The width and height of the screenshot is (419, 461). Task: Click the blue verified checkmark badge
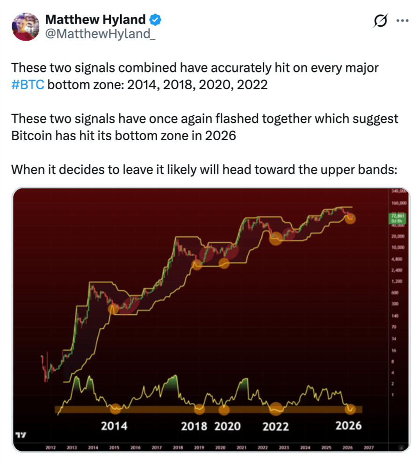(x=155, y=20)
